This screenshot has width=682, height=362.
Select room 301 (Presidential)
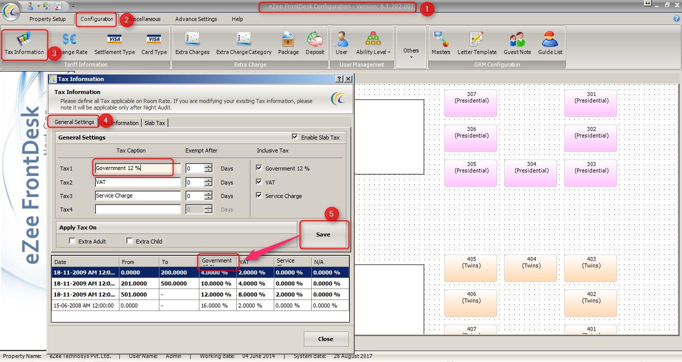click(x=591, y=103)
